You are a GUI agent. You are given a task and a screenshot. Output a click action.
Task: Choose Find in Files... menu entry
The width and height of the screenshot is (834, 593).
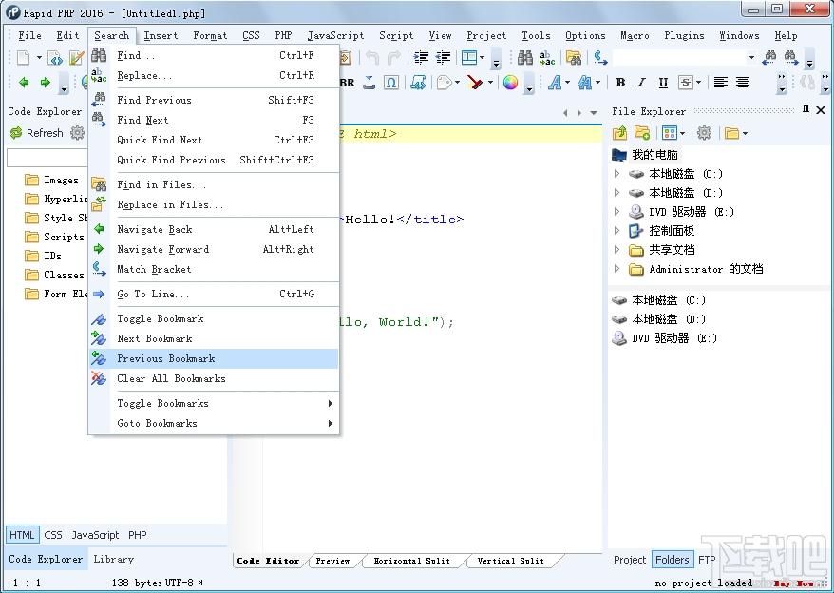pos(214,184)
